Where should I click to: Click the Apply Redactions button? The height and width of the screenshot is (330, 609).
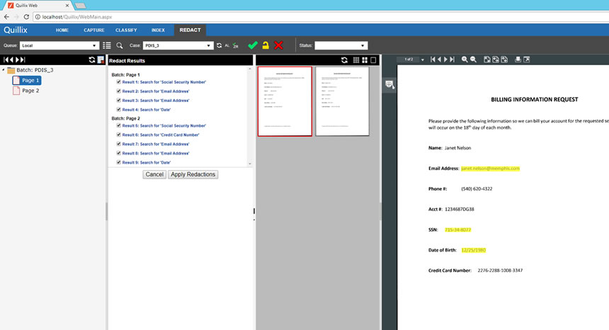coord(193,174)
